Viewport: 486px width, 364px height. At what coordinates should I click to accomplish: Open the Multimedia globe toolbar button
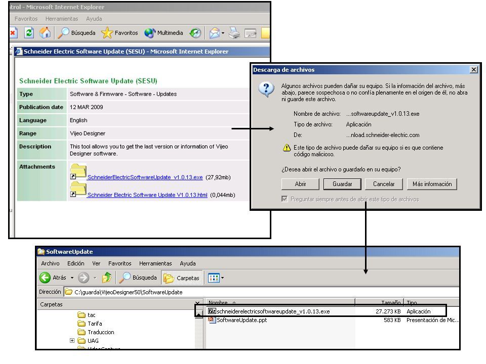click(164, 33)
